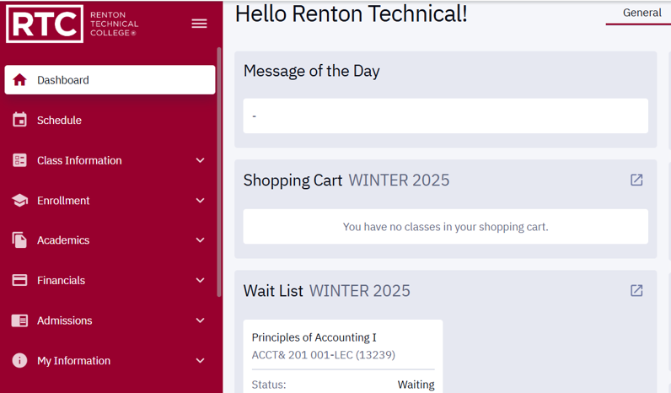The width and height of the screenshot is (671, 393).
Task: Click the Hello Renton Technical greeting
Action: pos(351,13)
